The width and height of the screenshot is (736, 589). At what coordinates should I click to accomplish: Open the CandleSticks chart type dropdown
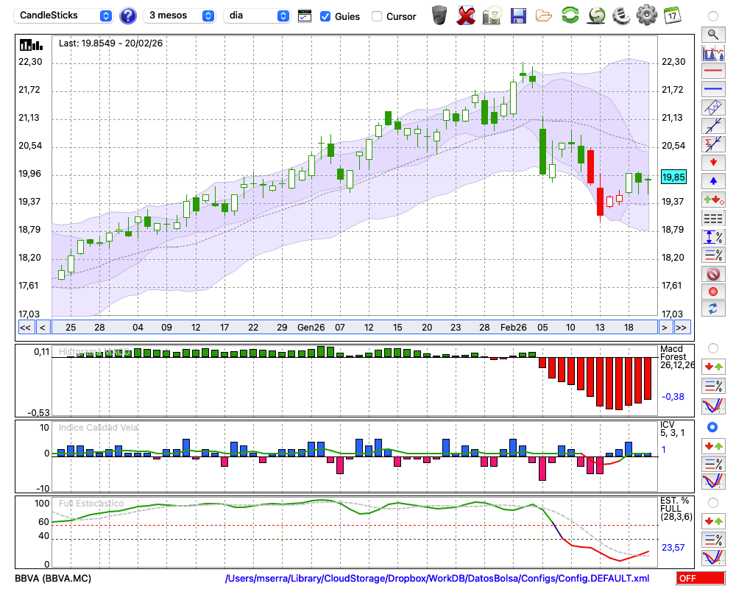pos(63,15)
